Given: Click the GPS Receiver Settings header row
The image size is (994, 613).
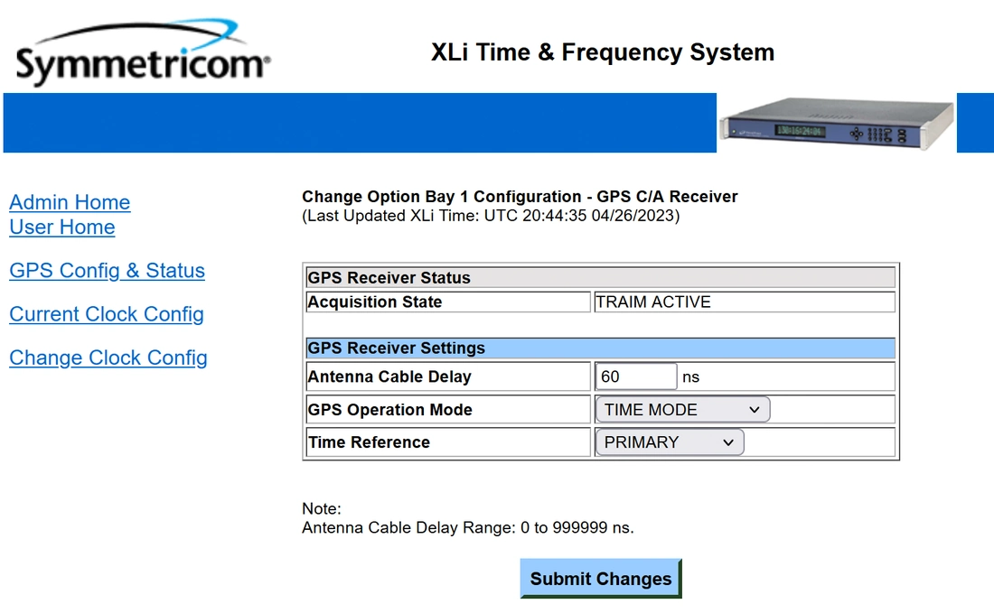Looking at the screenshot, I should click(x=601, y=348).
